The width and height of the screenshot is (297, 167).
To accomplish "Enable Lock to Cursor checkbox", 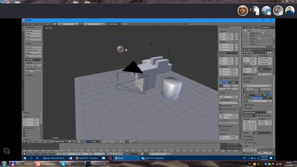I will (x=220, y=106).
